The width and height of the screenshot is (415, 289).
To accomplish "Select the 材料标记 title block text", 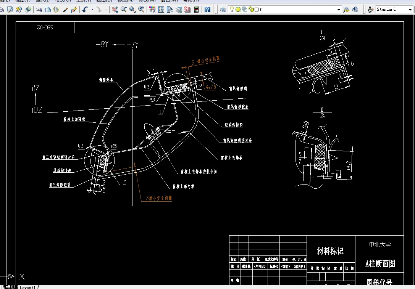I will [x=330, y=251].
